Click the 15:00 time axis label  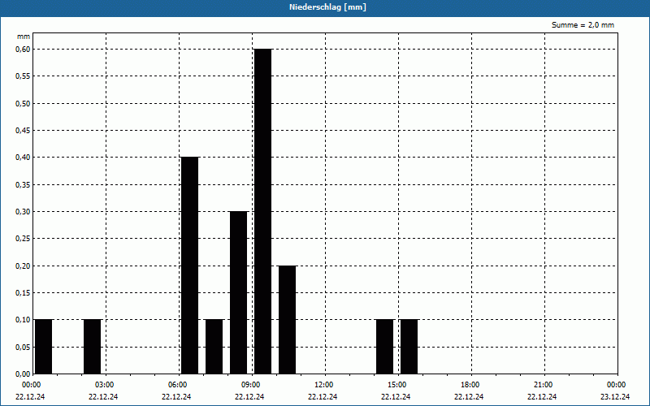pyautogui.click(x=397, y=385)
